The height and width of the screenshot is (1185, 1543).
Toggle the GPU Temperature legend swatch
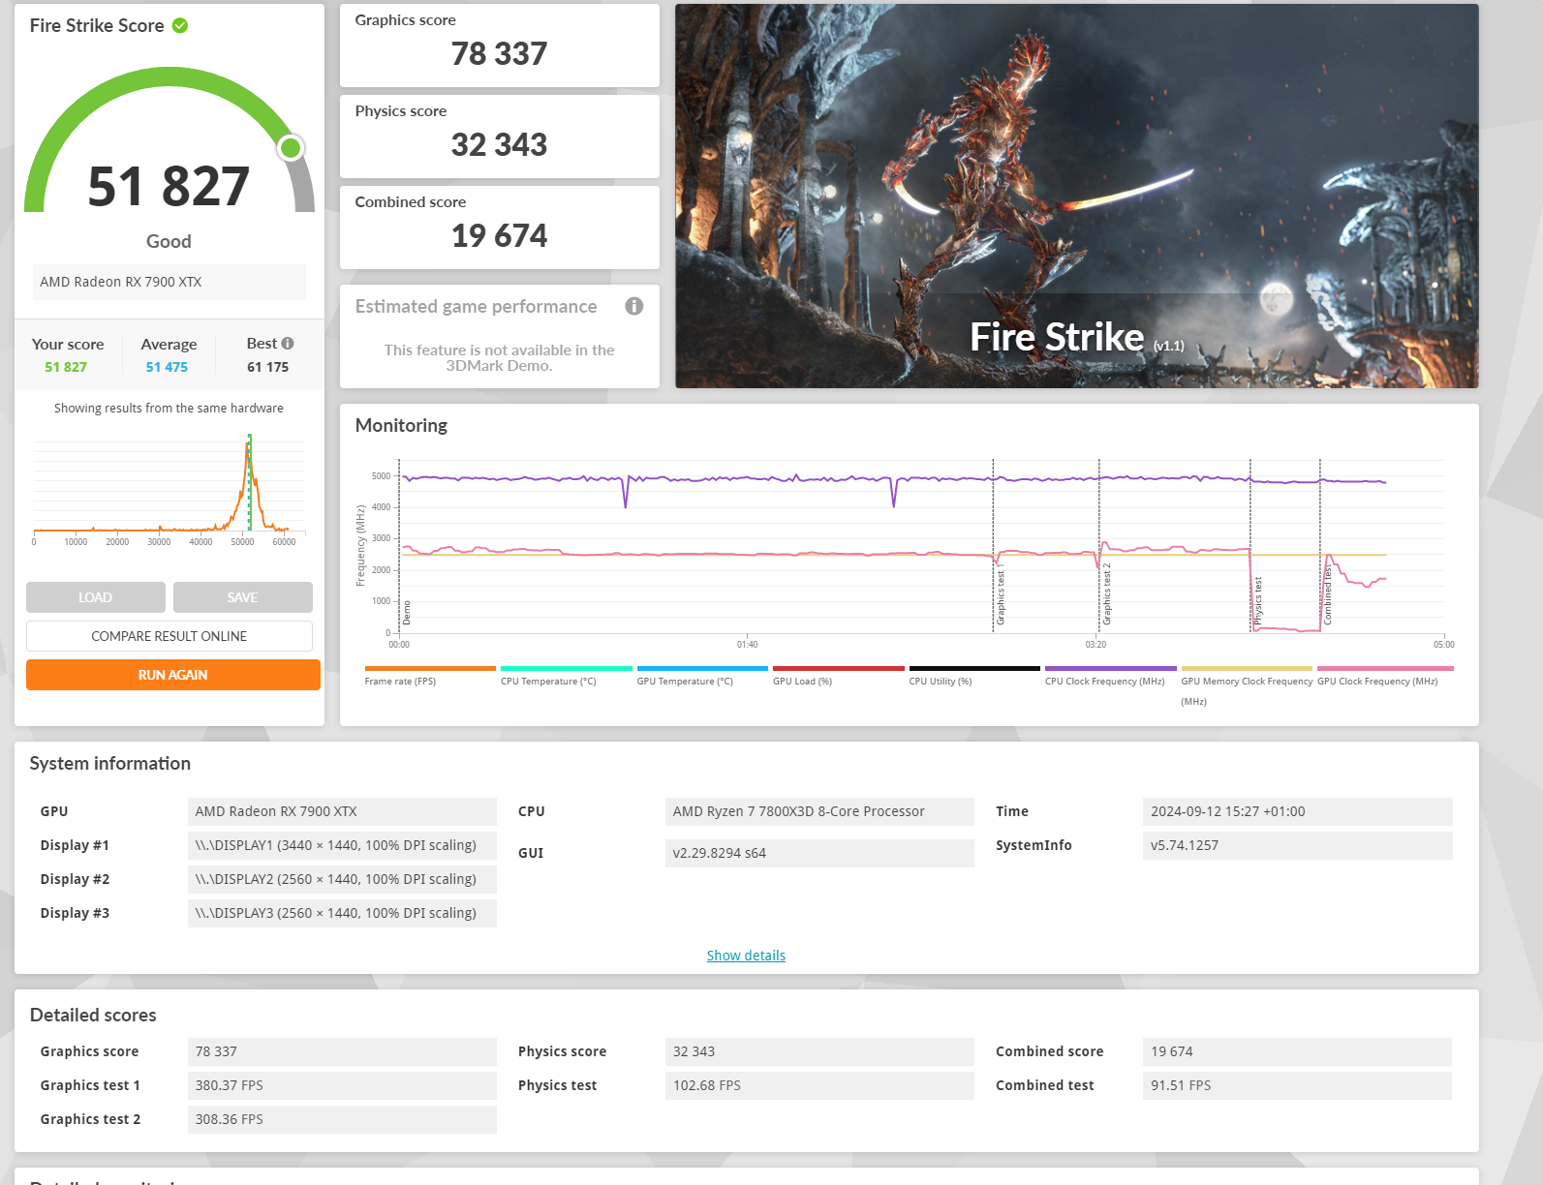pos(702,668)
